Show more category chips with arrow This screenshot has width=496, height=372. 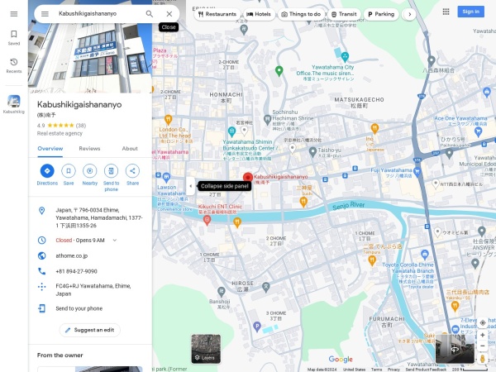(x=410, y=14)
